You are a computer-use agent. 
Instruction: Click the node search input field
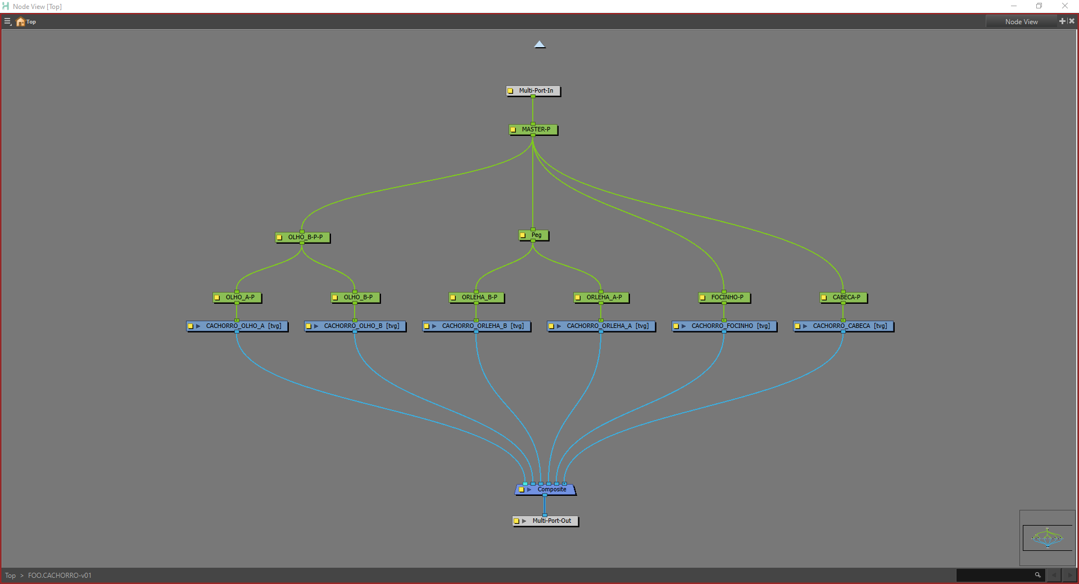tap(994, 575)
